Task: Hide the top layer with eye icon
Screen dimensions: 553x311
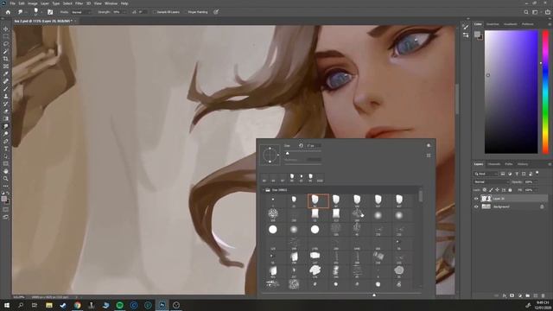Action: [476, 199]
